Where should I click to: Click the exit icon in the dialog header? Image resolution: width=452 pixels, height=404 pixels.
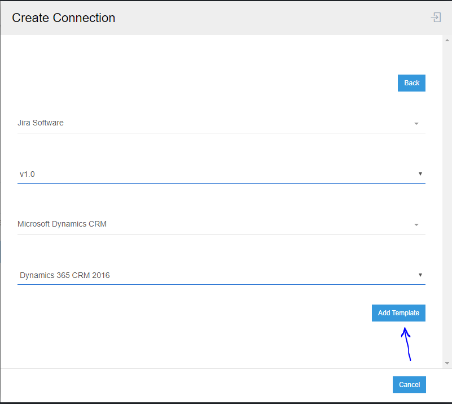point(436,18)
